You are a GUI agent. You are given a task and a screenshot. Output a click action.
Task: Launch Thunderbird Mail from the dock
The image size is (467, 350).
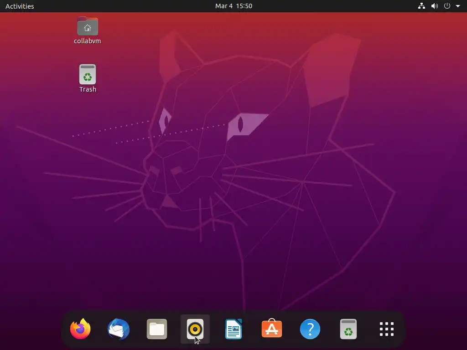pos(119,329)
